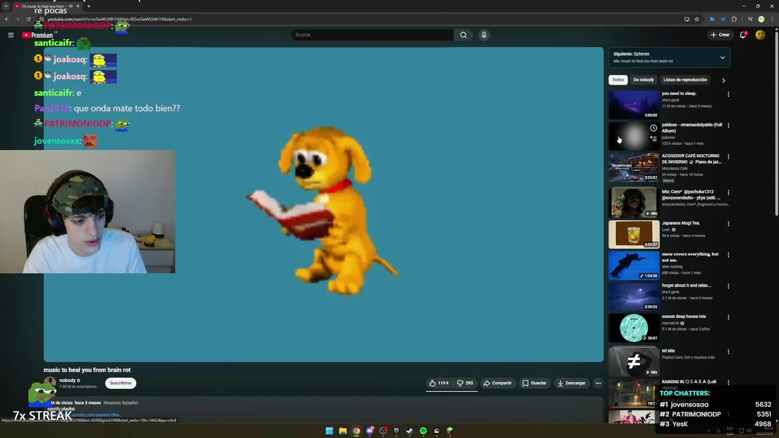Screen dimensions: 779x438
Task: Add pabloxo album to queue
Action: (x=654, y=139)
